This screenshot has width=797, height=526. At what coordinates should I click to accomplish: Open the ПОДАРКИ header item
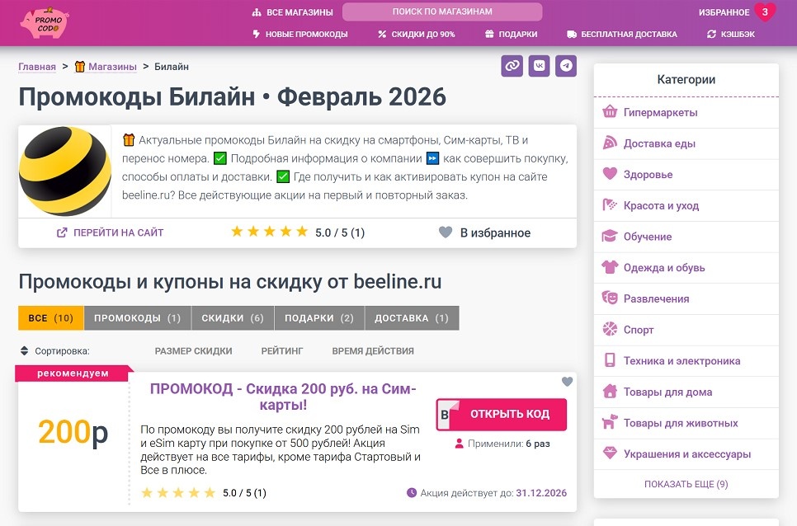(511, 34)
